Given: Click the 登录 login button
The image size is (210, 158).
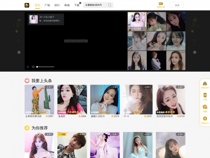Looking at the screenshot, I should click(x=177, y=5).
